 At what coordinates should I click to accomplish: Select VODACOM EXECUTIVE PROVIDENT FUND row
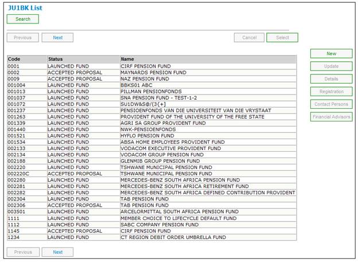pos(152,148)
